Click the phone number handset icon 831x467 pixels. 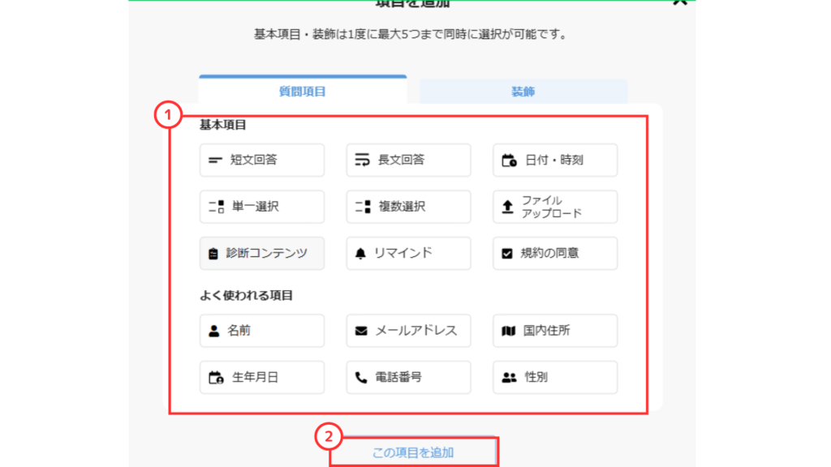pyautogui.click(x=362, y=377)
